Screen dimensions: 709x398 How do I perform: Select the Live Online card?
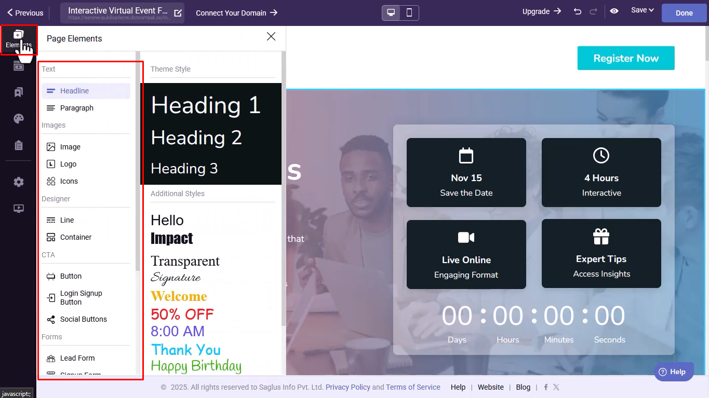click(x=466, y=254)
